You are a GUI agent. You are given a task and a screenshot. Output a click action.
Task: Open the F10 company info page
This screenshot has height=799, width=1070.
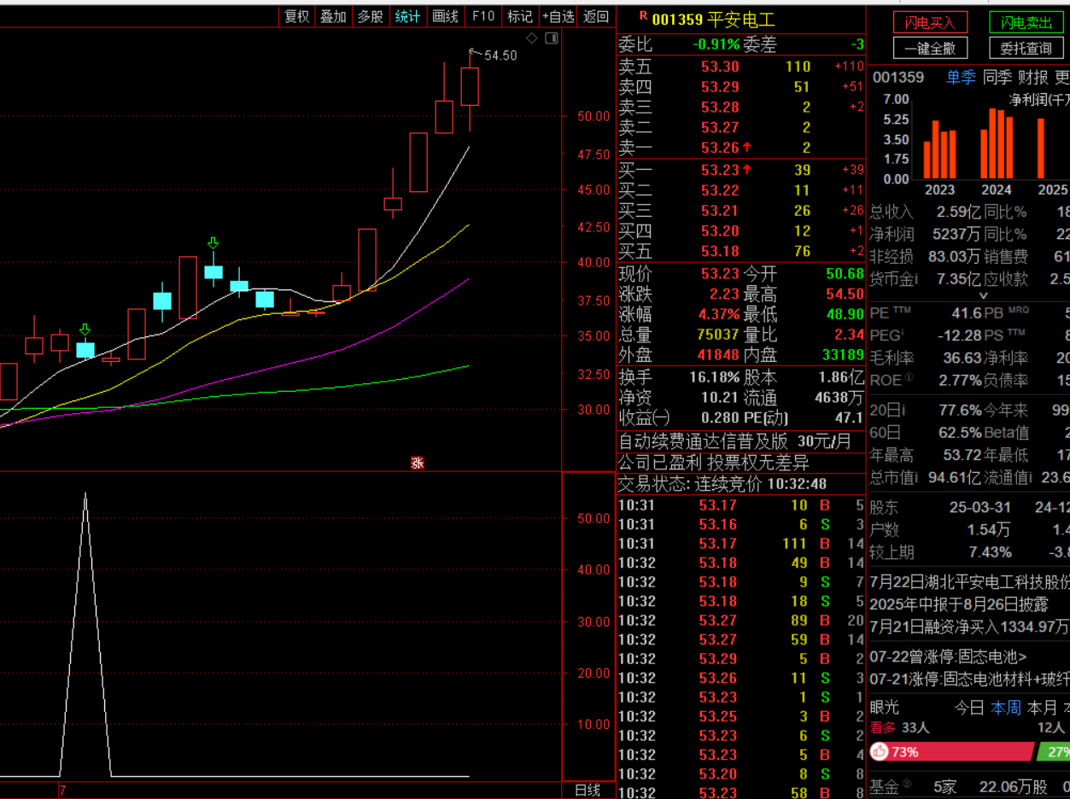[x=482, y=16]
